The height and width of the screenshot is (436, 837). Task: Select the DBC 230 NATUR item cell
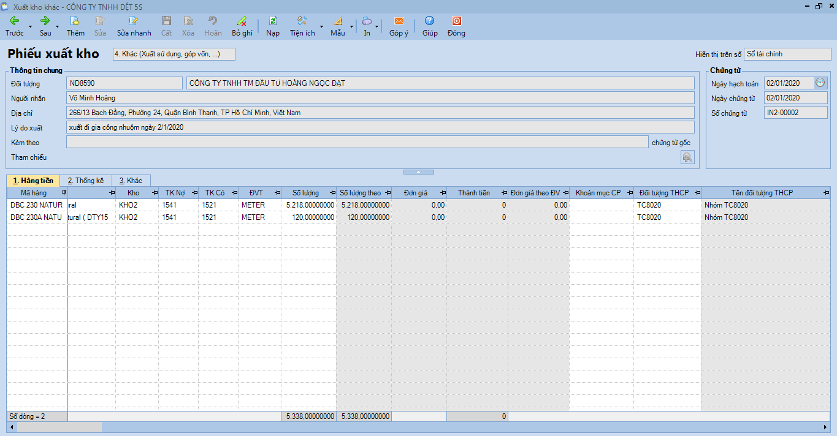coord(37,205)
